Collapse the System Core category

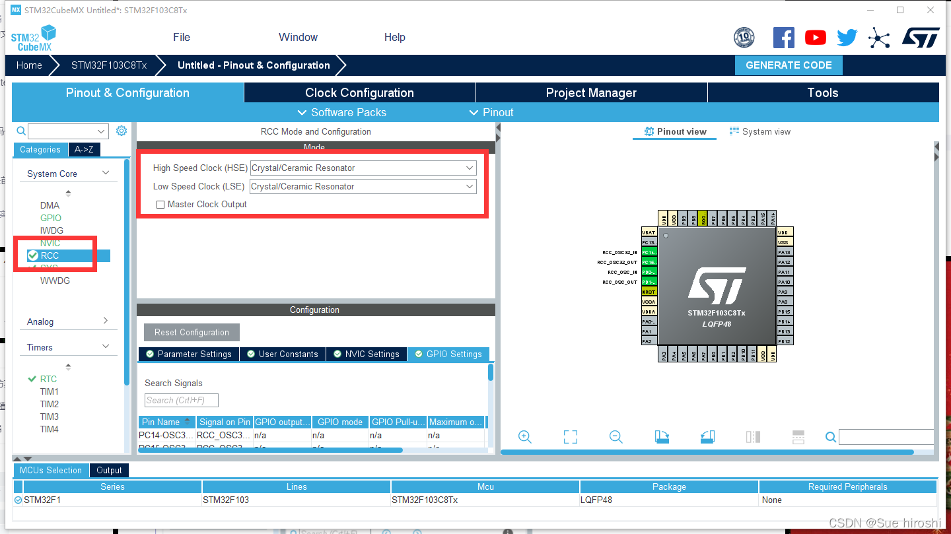(x=106, y=173)
